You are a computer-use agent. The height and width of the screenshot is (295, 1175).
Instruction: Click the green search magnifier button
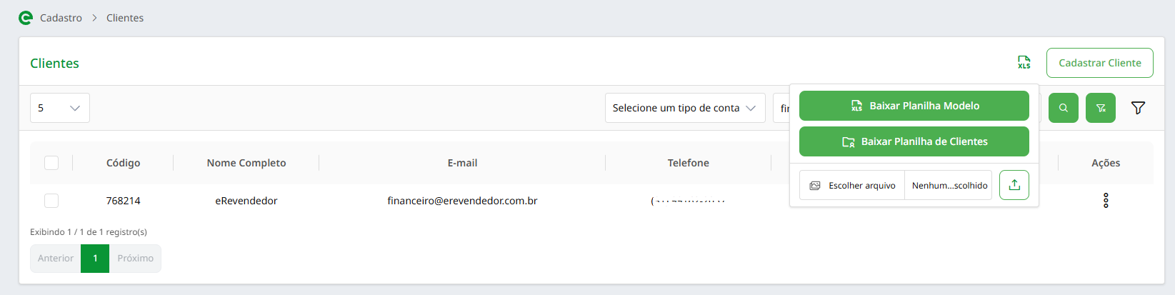pyautogui.click(x=1063, y=108)
